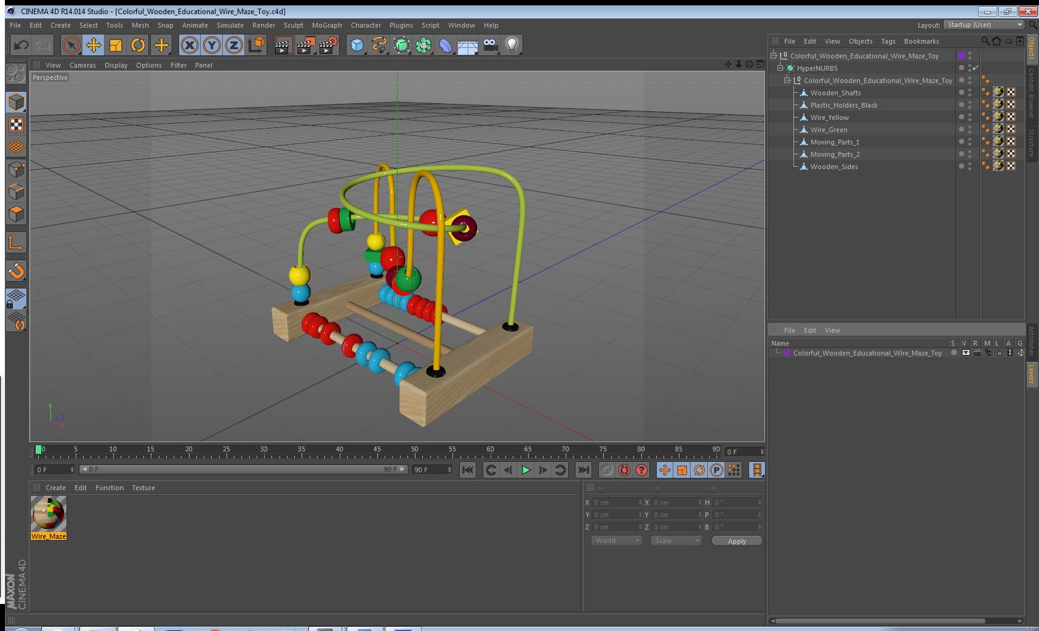This screenshot has height=631, width=1039.
Task: Select the Moving_Parts_2 object
Action: pyautogui.click(x=835, y=154)
